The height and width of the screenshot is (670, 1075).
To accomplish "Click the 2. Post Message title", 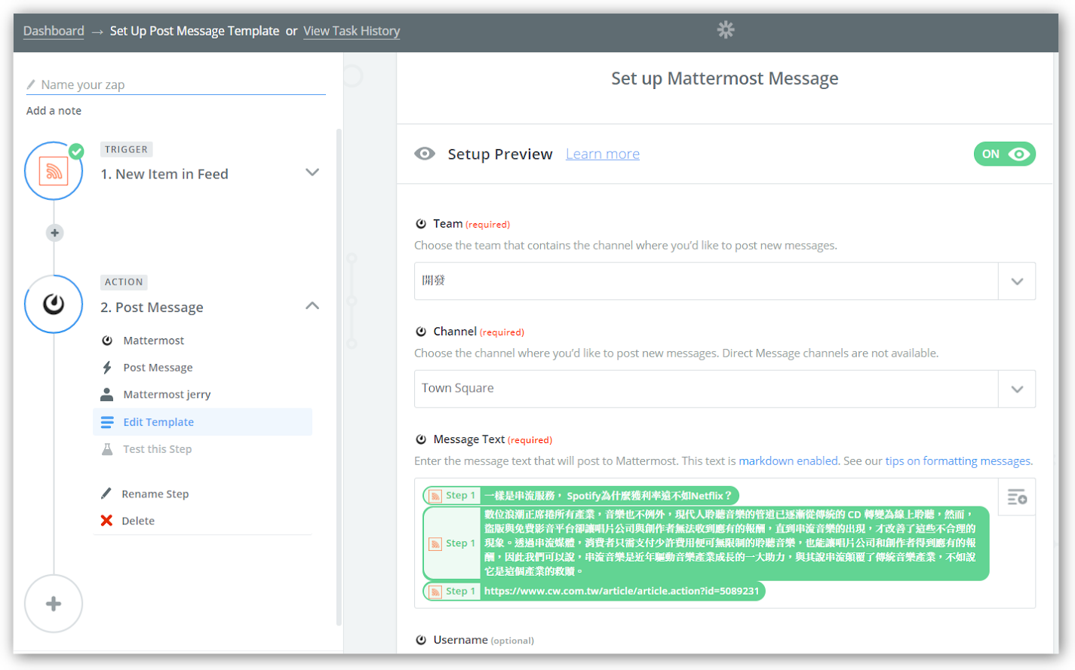I will coord(152,307).
